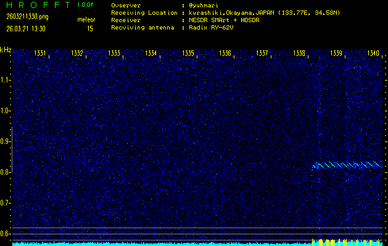The width and height of the screenshot is (388, 246).
Task: Click the 1340 time marker
Action: 373,54
